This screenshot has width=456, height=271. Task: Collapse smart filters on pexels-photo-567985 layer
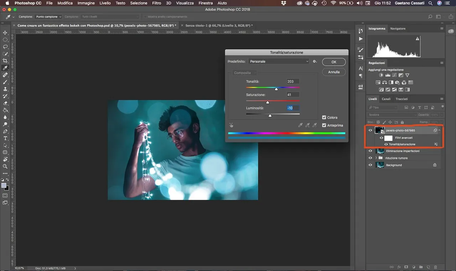tap(440, 131)
